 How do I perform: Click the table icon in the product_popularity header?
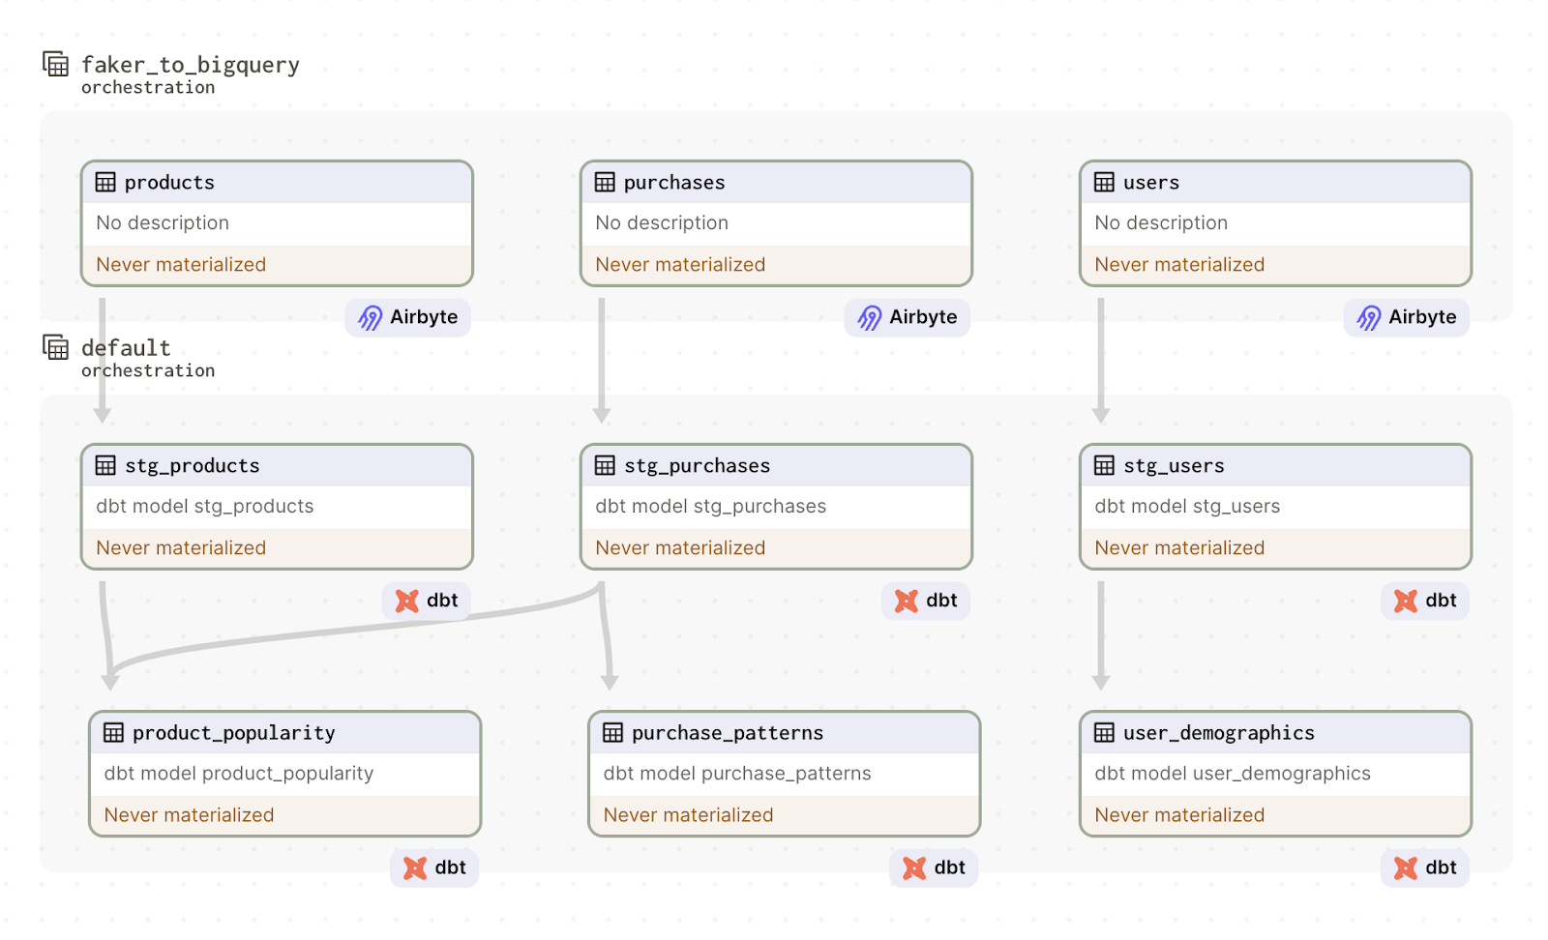point(112,733)
